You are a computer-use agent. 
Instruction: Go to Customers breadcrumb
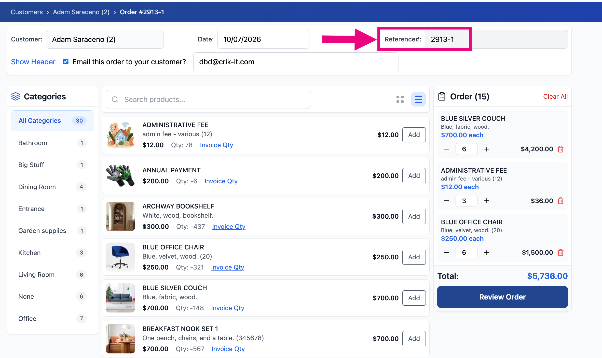27,12
